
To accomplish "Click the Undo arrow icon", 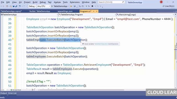I will point(20,6).
